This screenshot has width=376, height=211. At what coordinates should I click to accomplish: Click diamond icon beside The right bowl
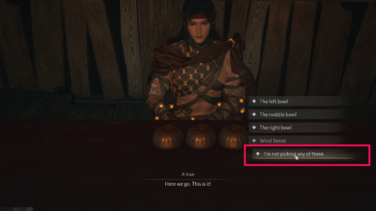[x=254, y=128]
